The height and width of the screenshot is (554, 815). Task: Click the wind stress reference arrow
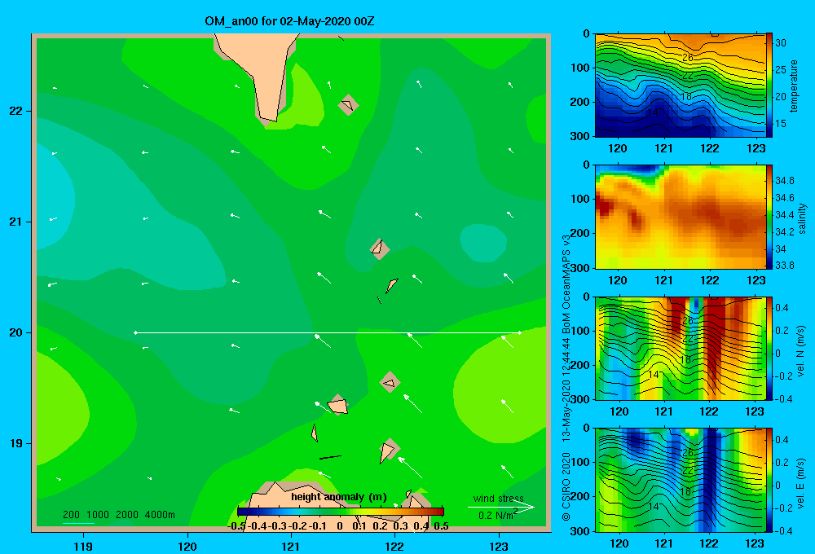pos(501,508)
